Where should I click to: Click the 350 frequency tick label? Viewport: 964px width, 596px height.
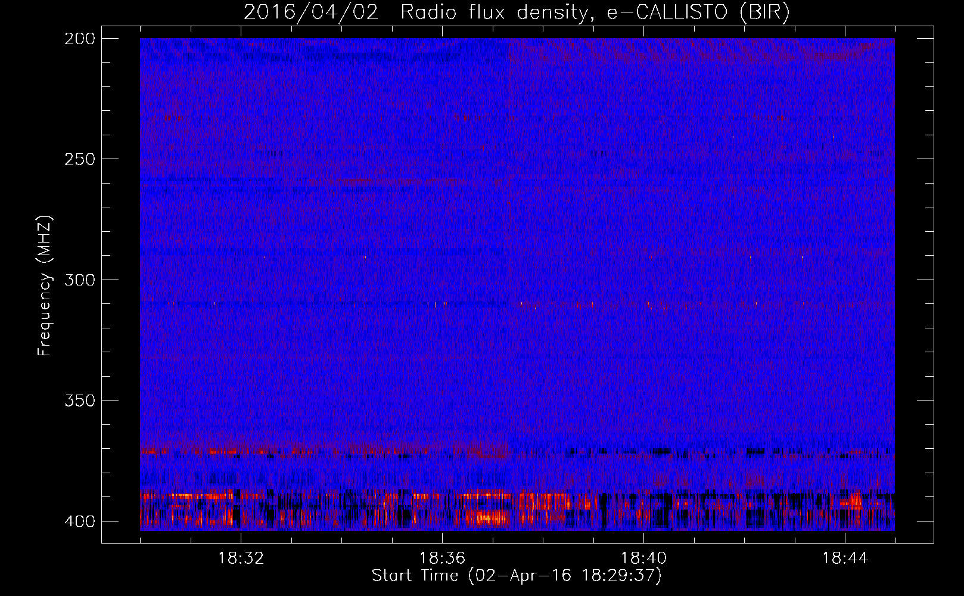click(80, 401)
